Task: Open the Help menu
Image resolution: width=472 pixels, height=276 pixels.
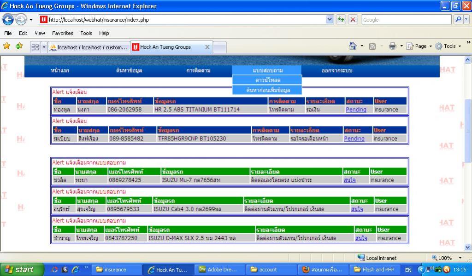Action: click(x=104, y=33)
